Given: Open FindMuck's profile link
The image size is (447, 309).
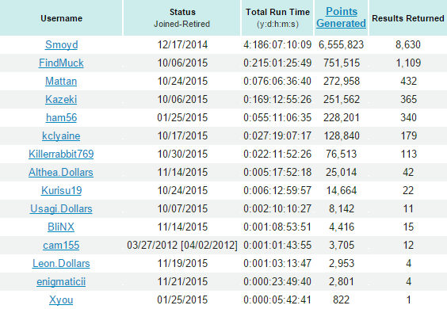Looking at the screenshot, I should point(61,63).
